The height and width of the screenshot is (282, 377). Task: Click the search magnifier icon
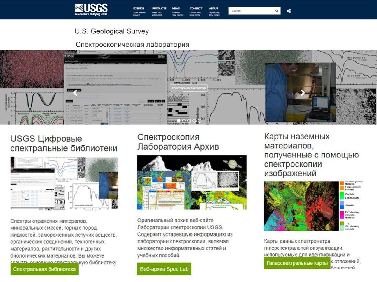[x=276, y=11]
